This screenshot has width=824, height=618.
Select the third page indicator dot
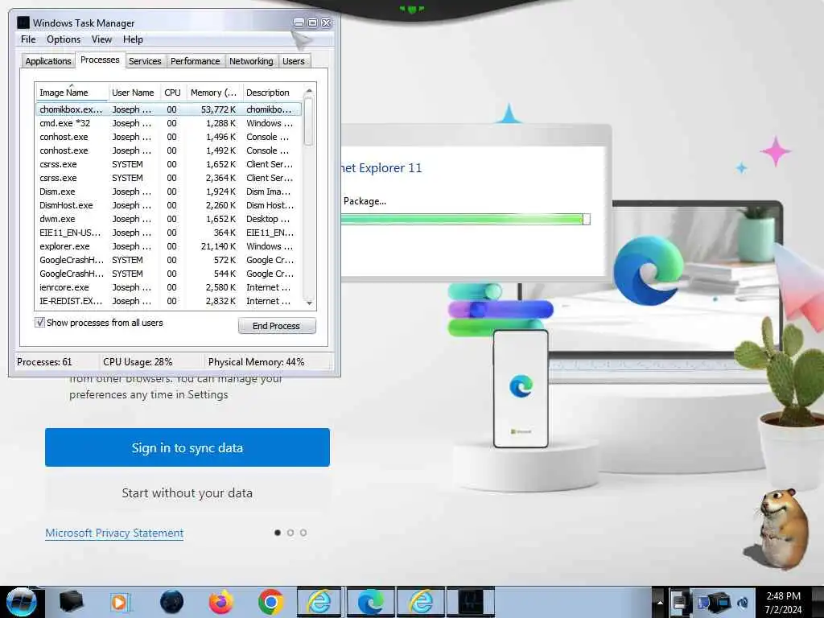(x=303, y=533)
